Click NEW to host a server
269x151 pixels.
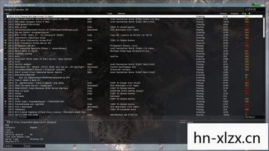[x=35, y=146]
